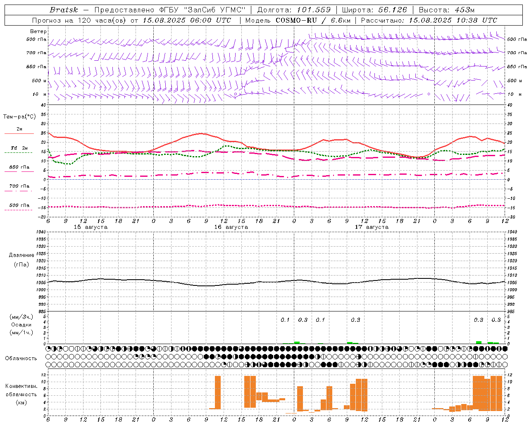Click the "Ветер" wind panel label
The height and width of the screenshot is (423, 529).
pyautogui.click(x=38, y=31)
